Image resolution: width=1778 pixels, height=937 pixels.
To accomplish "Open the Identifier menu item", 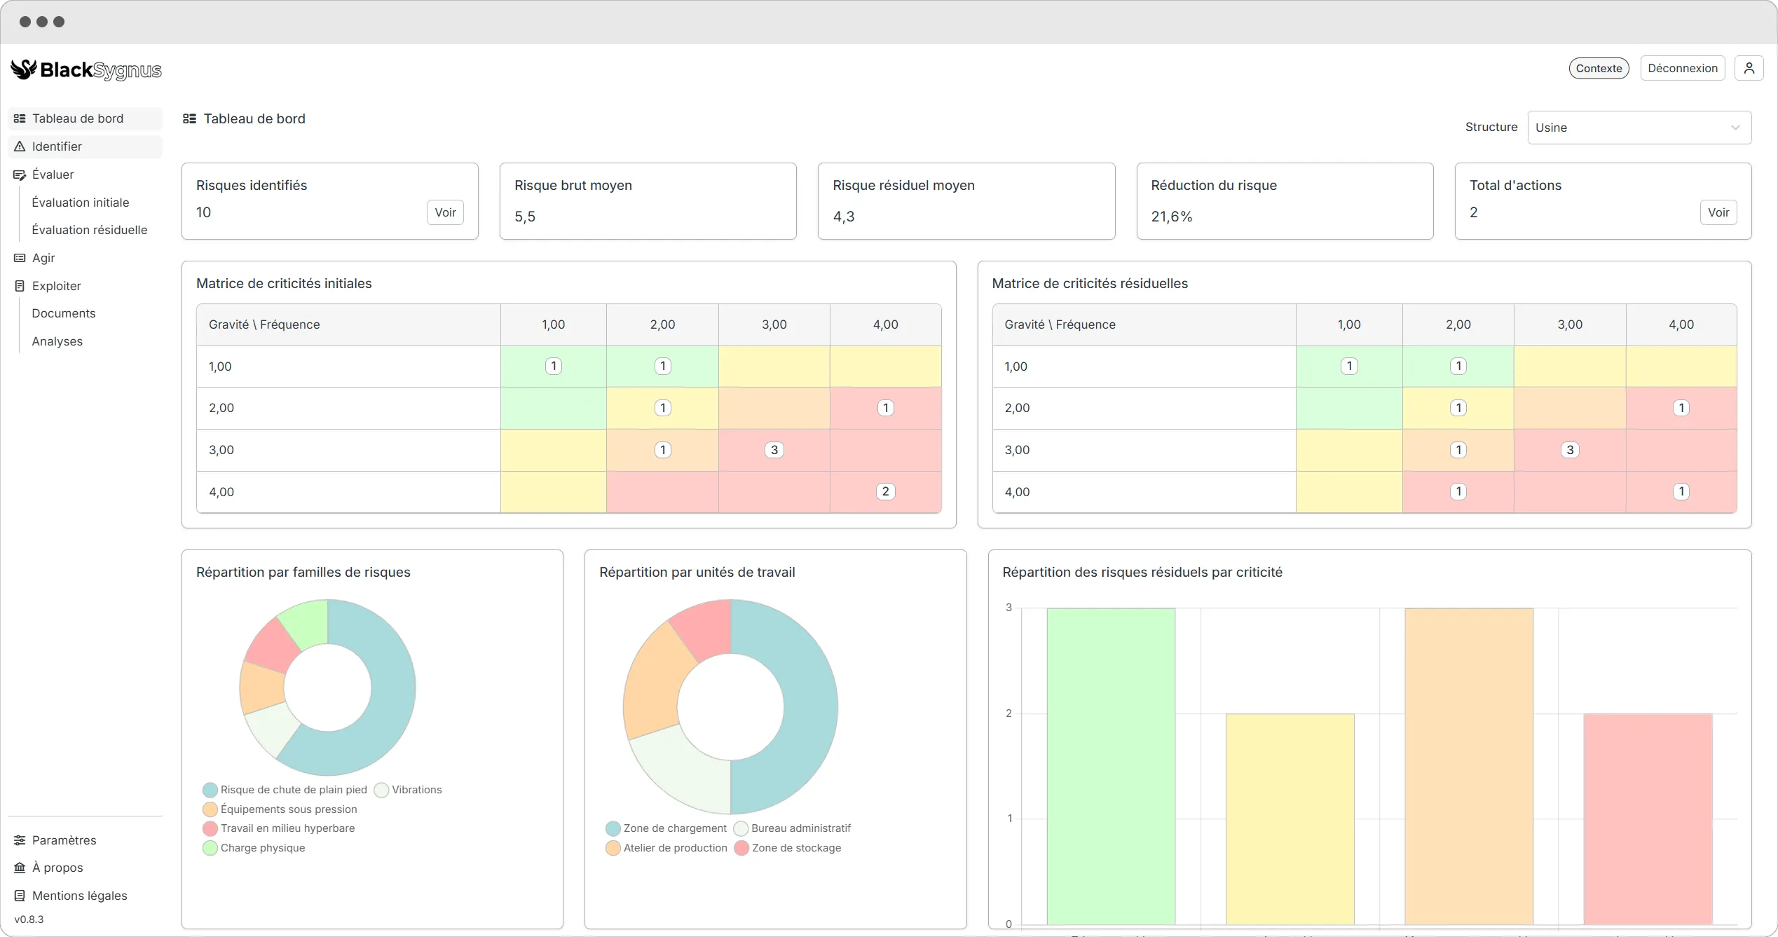I will pyautogui.click(x=85, y=146).
